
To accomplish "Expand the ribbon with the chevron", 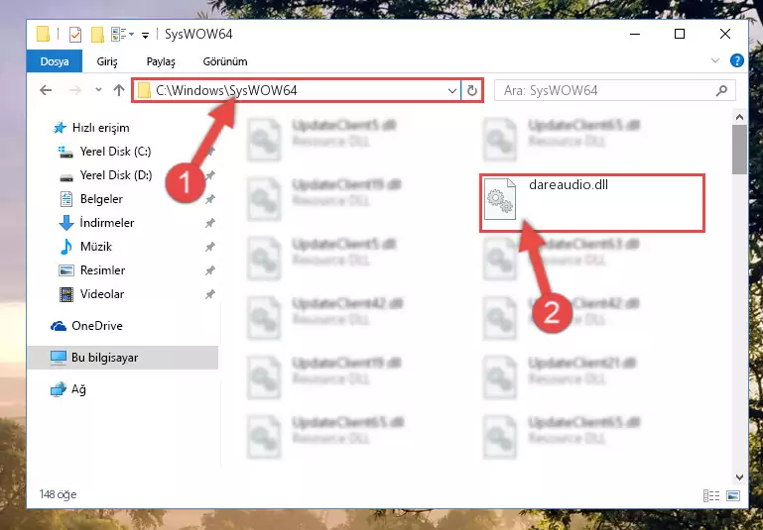I will 715,60.
